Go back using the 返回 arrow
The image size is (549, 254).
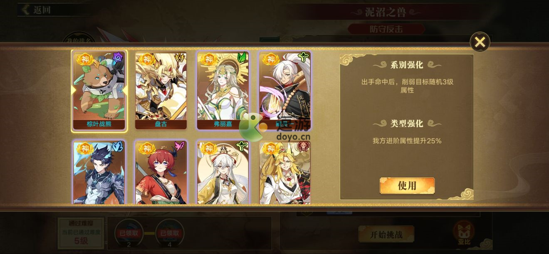coord(37,10)
